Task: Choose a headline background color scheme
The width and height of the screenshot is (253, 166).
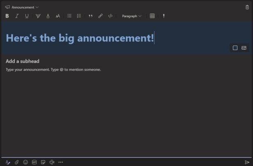Action: click(235, 48)
